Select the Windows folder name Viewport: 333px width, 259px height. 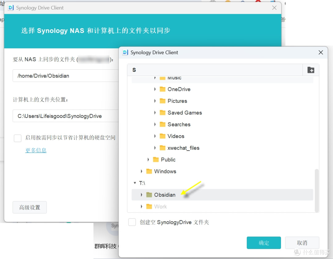(165, 172)
